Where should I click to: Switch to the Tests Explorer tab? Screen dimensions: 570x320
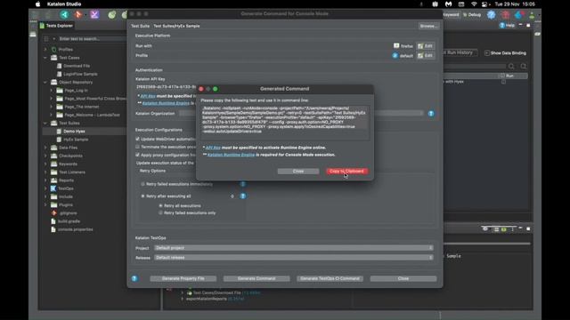[56, 26]
